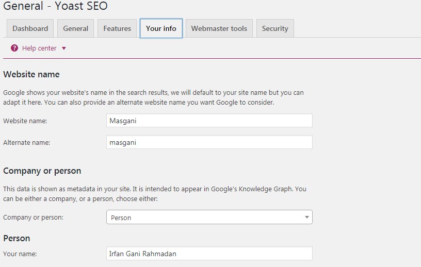The height and width of the screenshot is (267, 421).
Task: Expand the Help center dropdown arrow
Action: (64, 48)
